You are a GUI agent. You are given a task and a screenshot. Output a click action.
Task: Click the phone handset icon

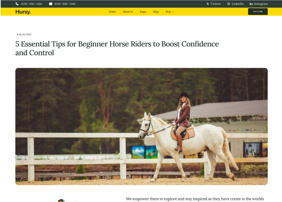pos(17,4)
